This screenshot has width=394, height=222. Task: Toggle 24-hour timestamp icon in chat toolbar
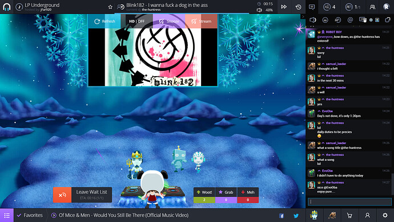[337, 20]
